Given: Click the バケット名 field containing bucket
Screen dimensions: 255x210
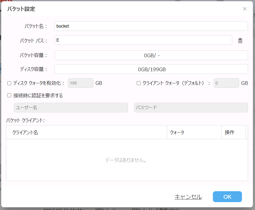Looking at the screenshot, I should (x=151, y=26).
